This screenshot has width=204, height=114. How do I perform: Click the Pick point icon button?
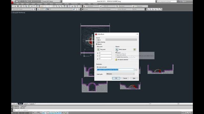(98, 49)
